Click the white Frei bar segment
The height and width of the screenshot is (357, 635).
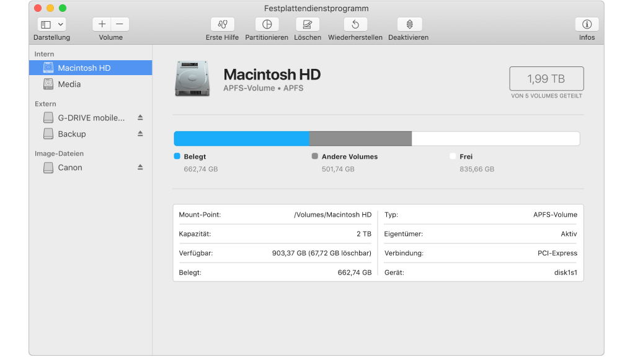(495, 138)
